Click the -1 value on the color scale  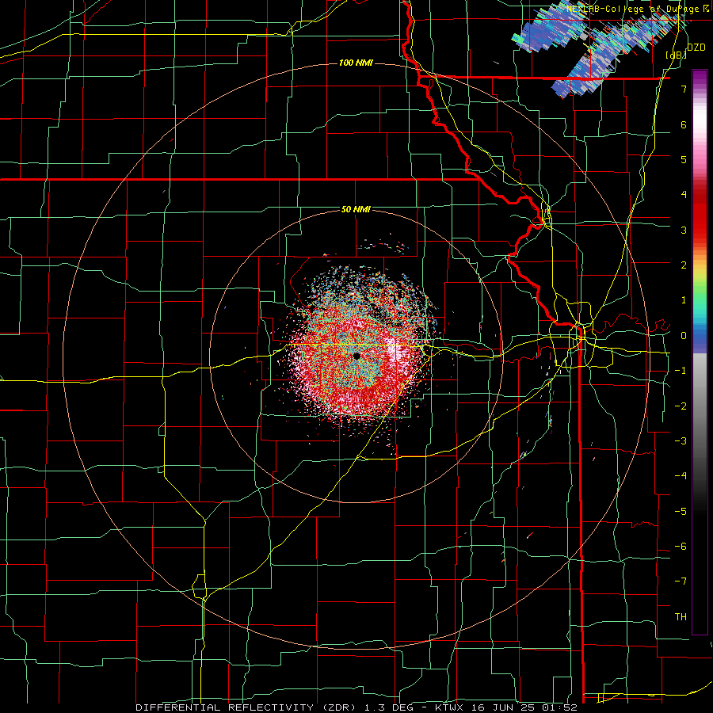(x=681, y=371)
